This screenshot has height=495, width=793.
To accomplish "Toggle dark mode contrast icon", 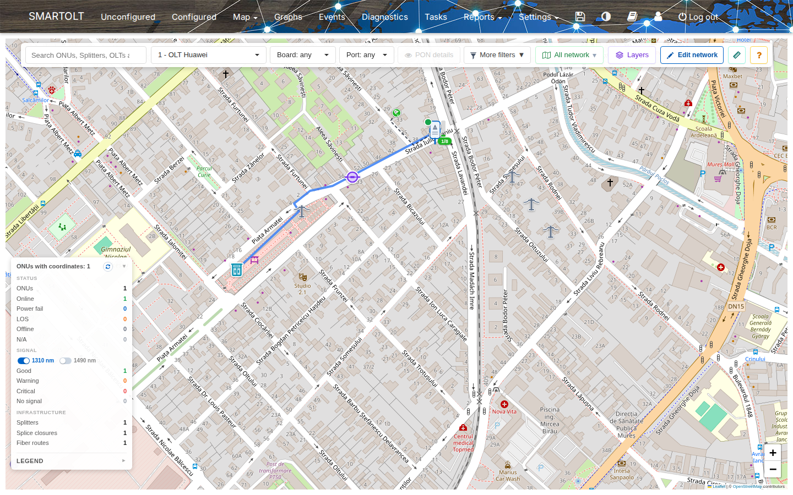I will pos(606,16).
